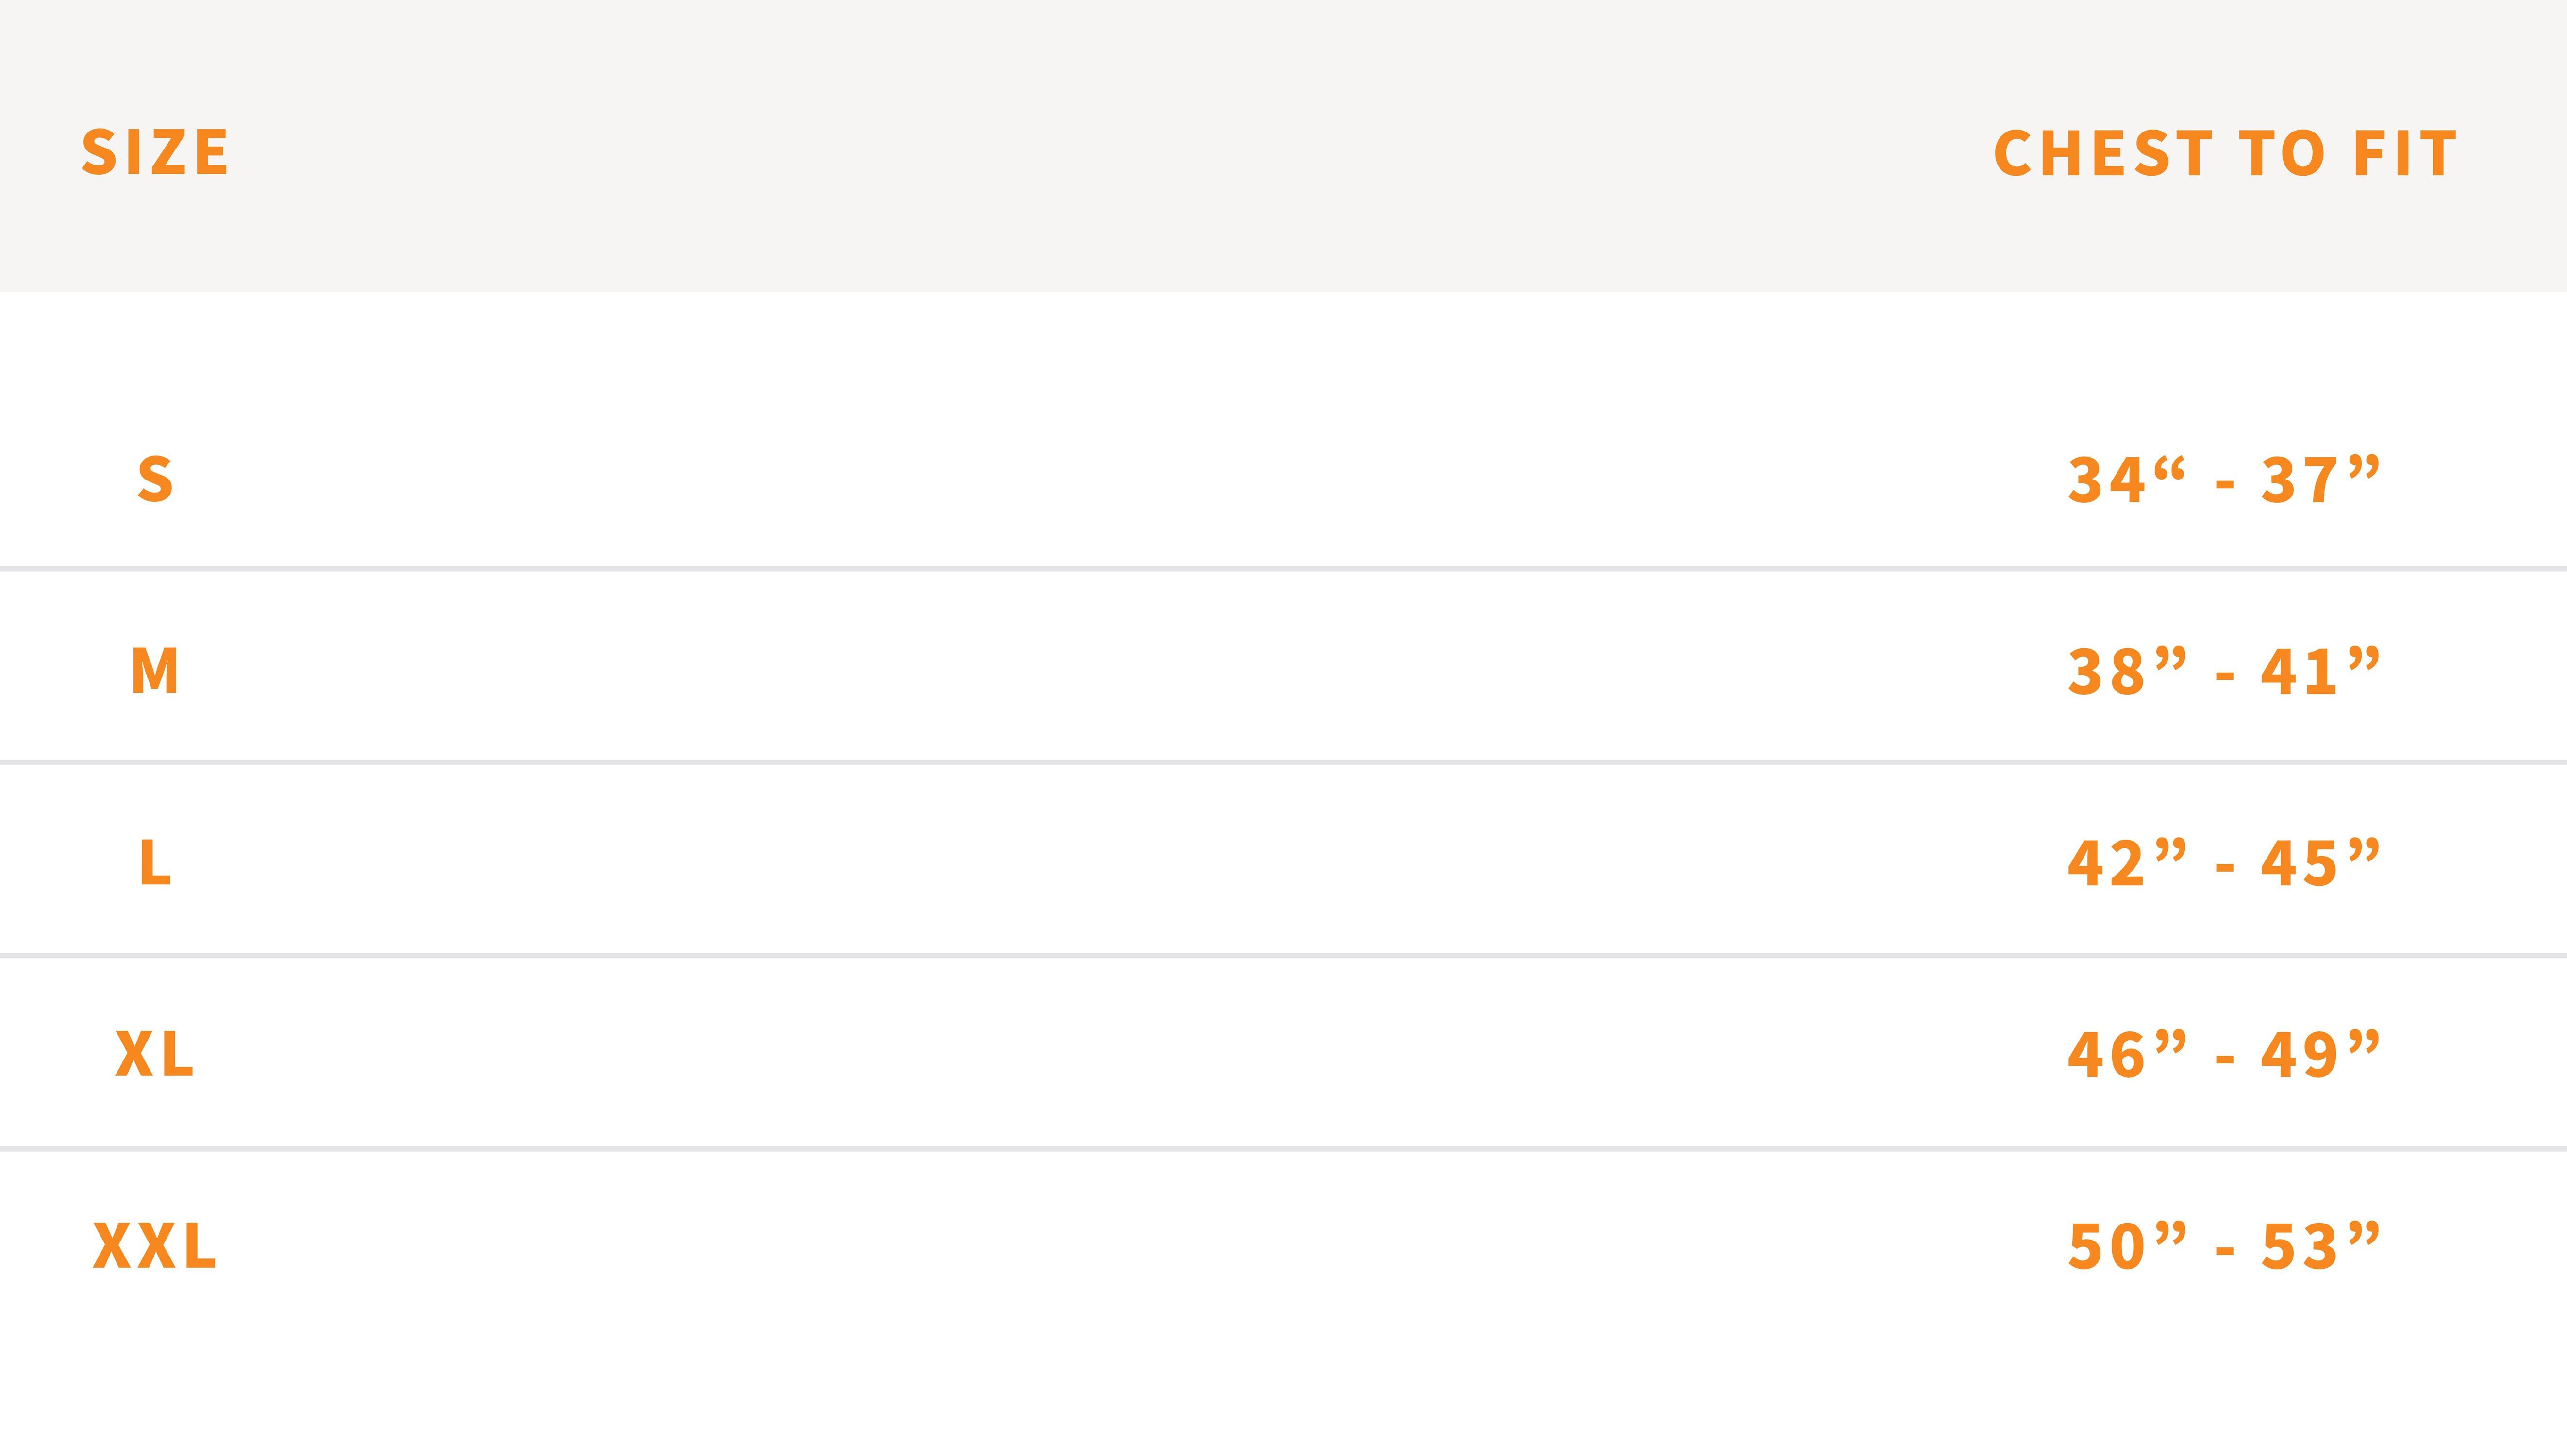Viewport: 2567px width, 1456px height.
Task: Click the 37 inch chest value
Action: 2321,479
